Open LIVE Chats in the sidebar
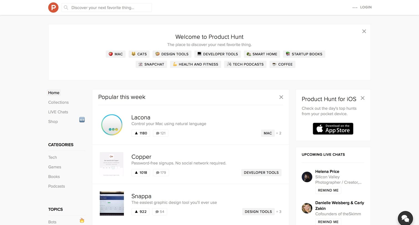The width and height of the screenshot is (419, 225). 58,112
